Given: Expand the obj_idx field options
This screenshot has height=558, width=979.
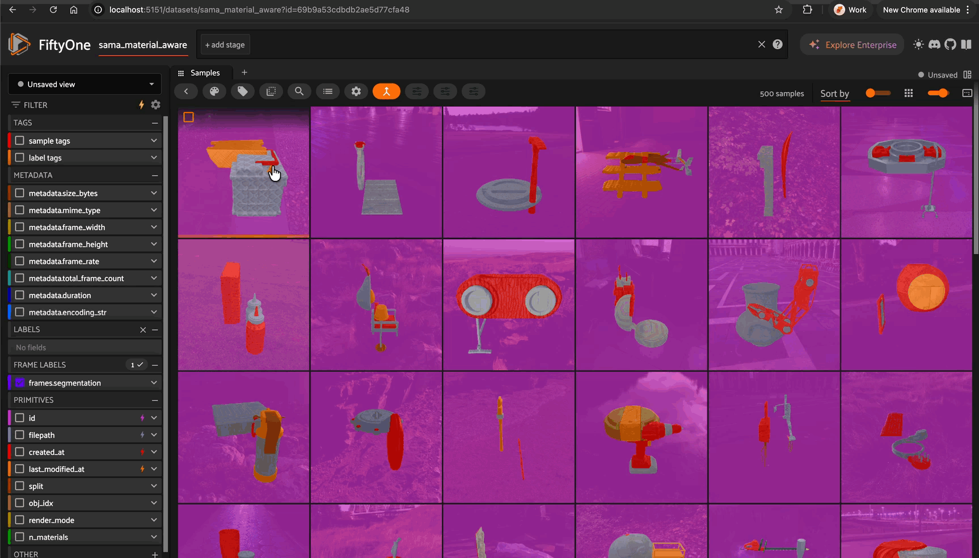Looking at the screenshot, I should point(154,503).
